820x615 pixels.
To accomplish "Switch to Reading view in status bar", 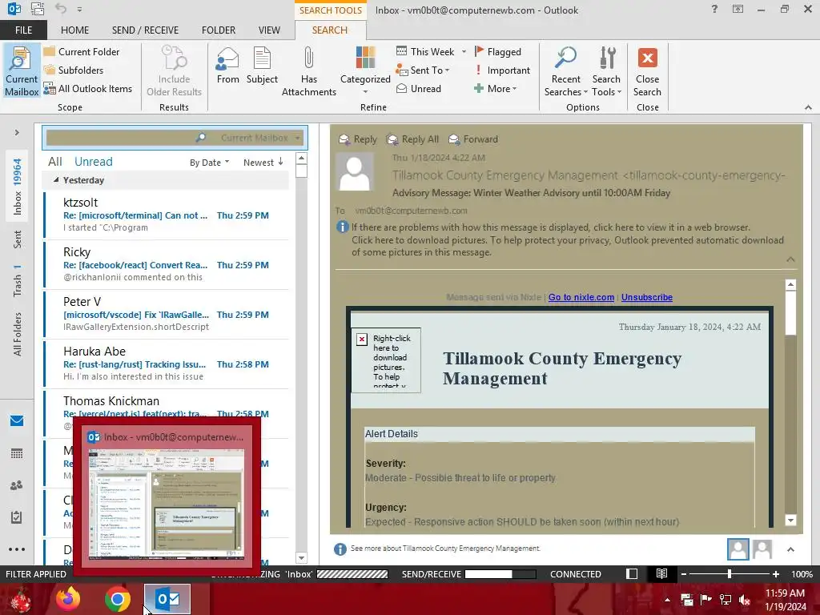I will click(x=661, y=573).
